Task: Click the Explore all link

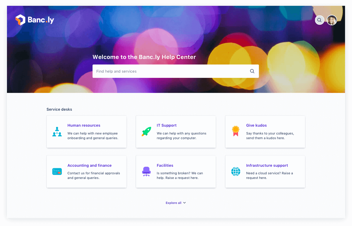Action: click(173, 203)
